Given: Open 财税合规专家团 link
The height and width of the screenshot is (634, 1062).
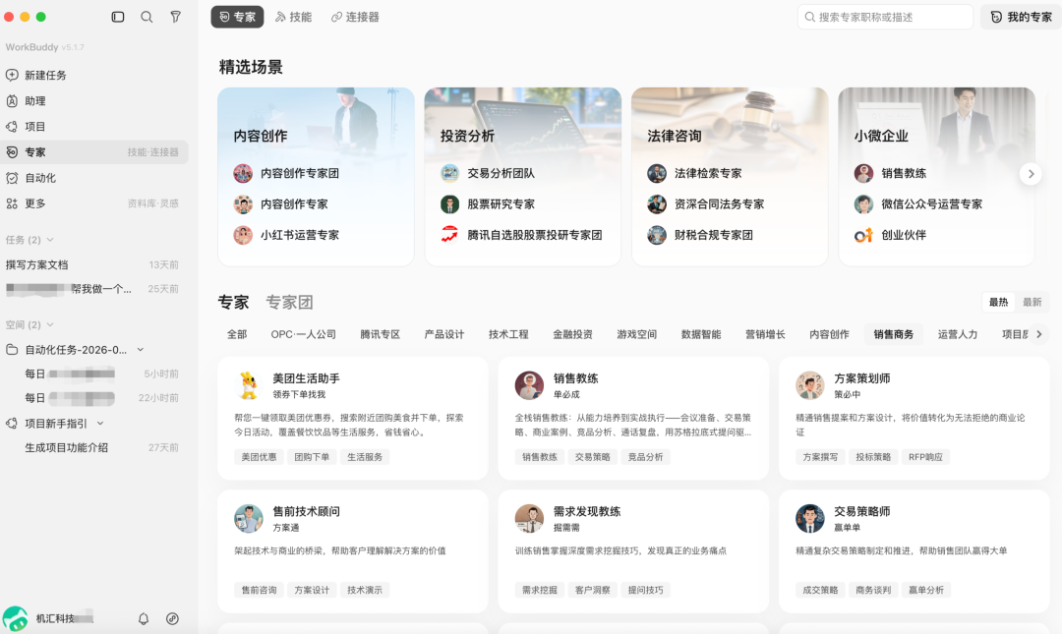Looking at the screenshot, I should coord(714,235).
